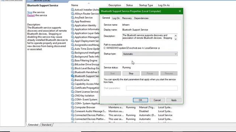
Task: Click the Application Identity service name
Action: pos(85,25)
